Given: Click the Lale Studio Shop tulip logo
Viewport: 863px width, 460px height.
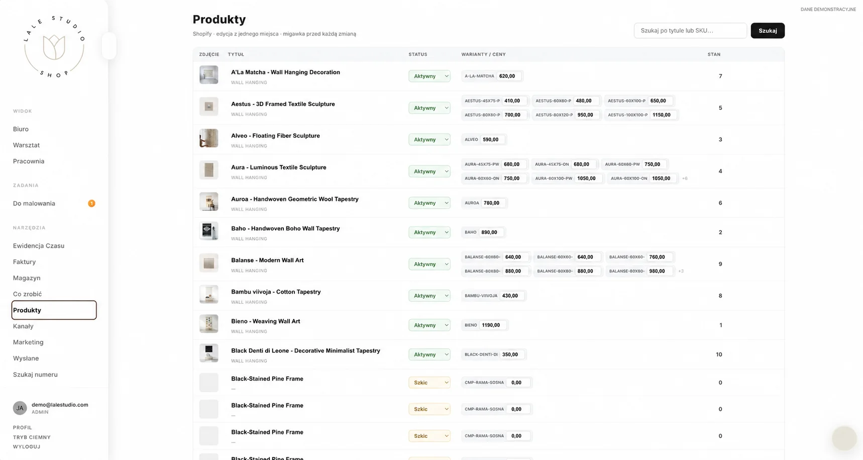Looking at the screenshot, I should coord(54,47).
